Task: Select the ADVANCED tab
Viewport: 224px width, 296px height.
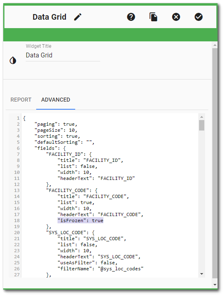Action: click(55, 100)
